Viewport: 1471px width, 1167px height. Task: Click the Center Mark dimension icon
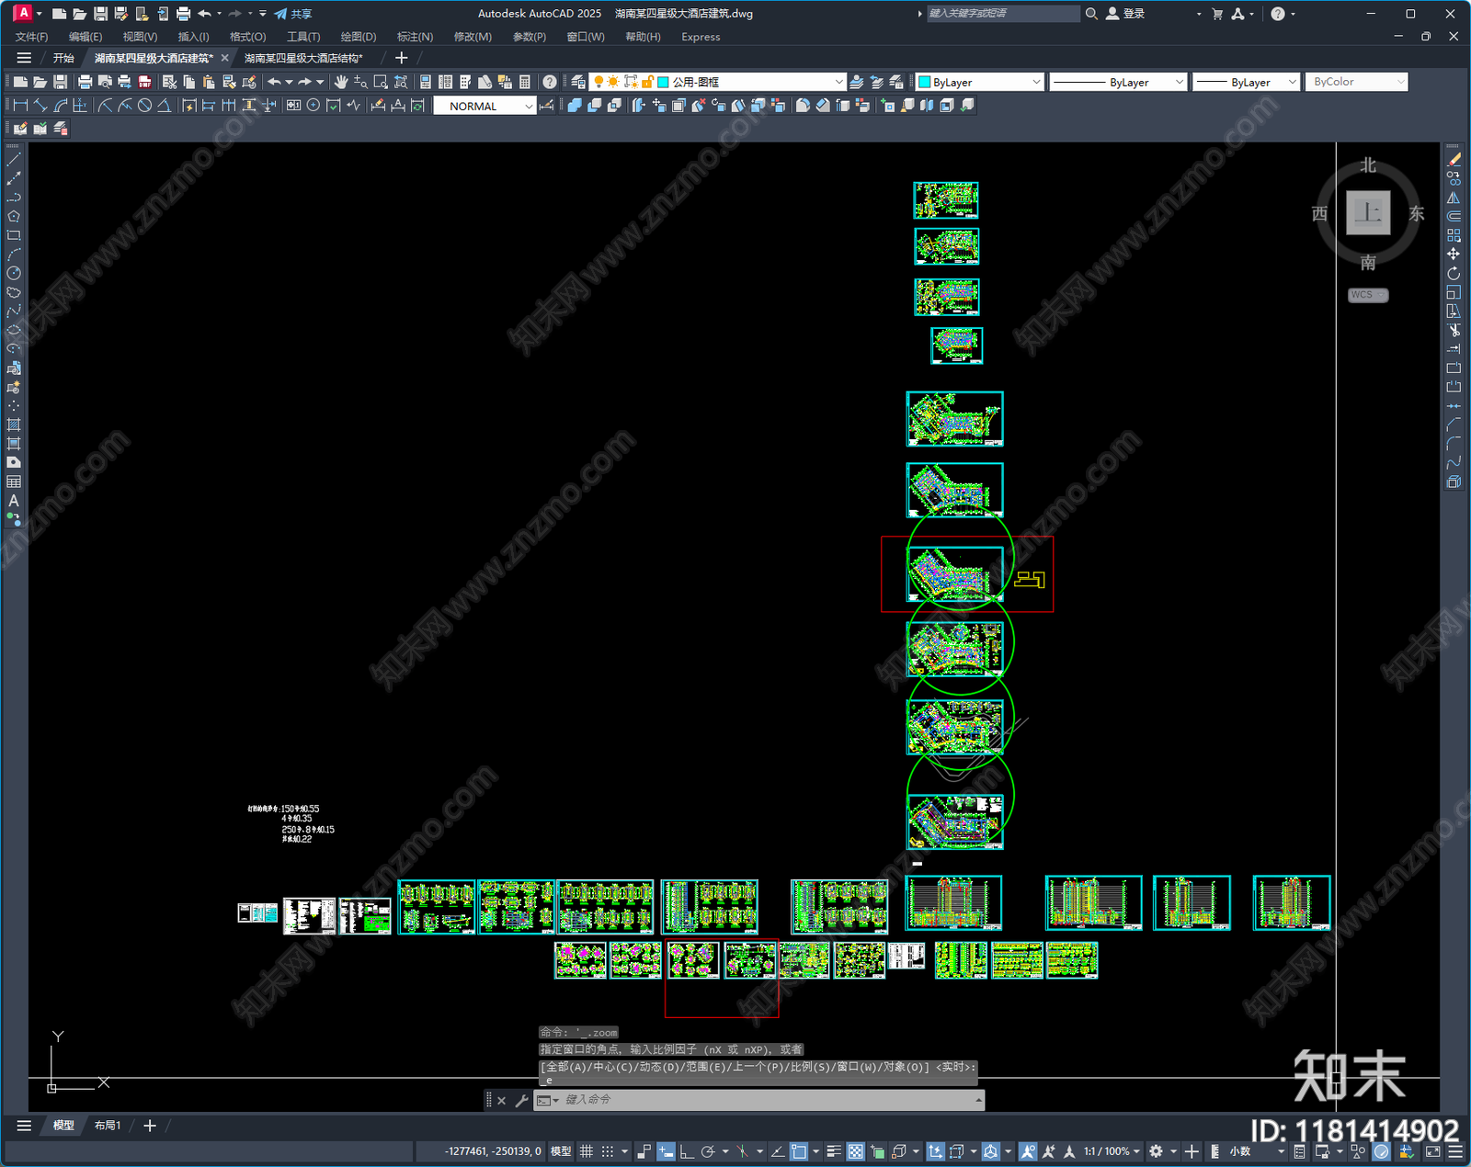(314, 106)
